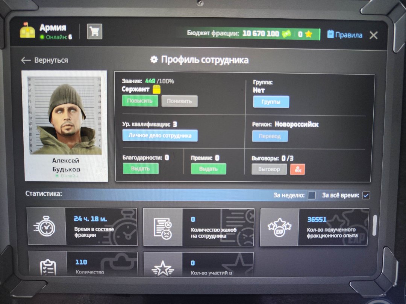Viewport: 406px width, 304px height.
Task: Click the Перевод region transfer button
Action: [x=270, y=136]
